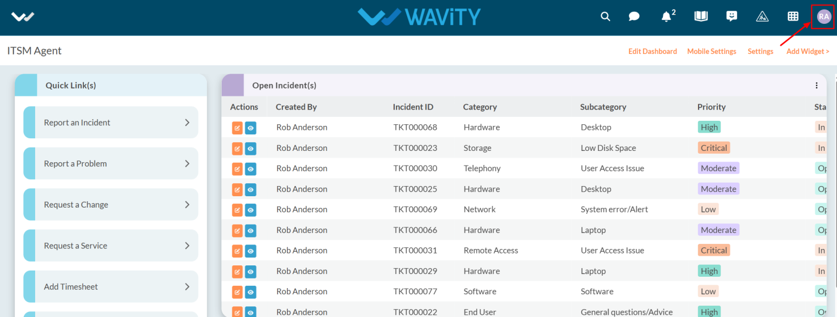The width and height of the screenshot is (837, 317).
Task: Sort by the Priority column header
Action: tap(711, 107)
